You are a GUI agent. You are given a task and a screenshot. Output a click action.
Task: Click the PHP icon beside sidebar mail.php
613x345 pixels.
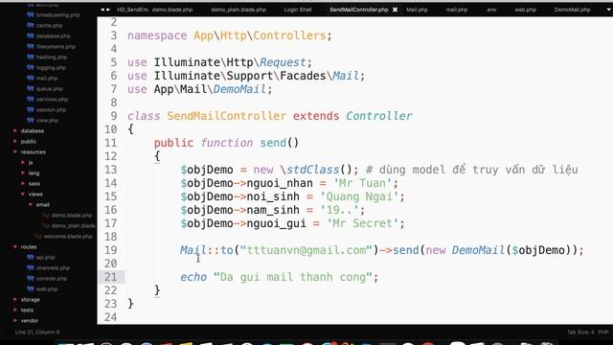(30, 79)
